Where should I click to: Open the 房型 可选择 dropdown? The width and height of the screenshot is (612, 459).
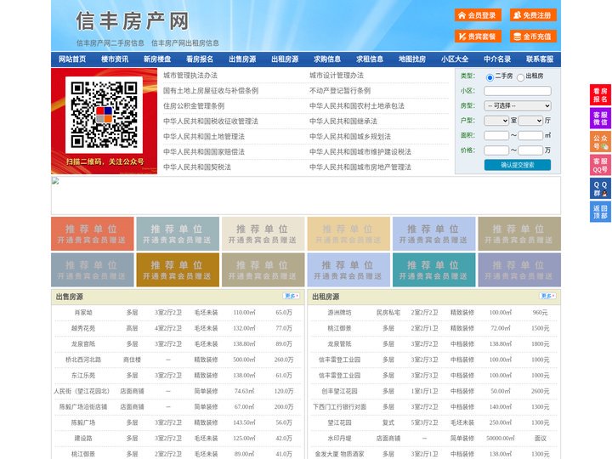[x=518, y=105]
